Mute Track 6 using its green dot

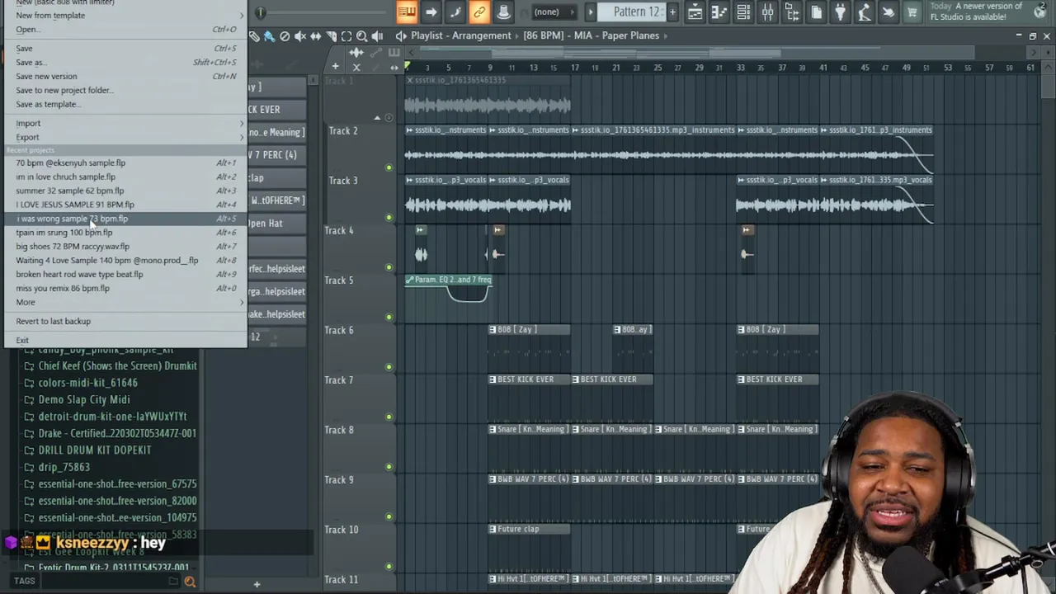point(389,367)
